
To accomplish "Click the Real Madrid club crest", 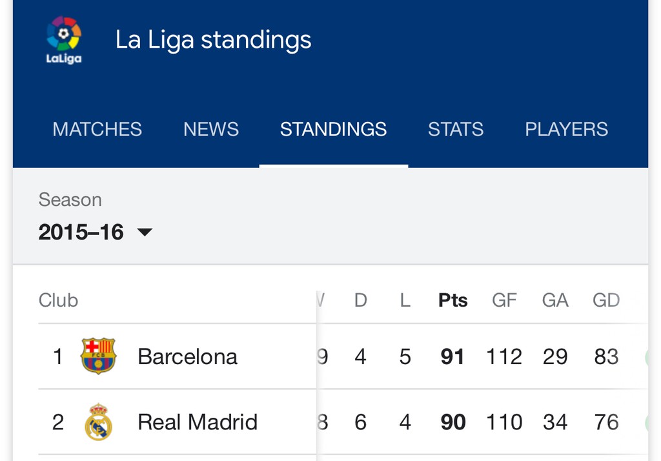I will (98, 422).
